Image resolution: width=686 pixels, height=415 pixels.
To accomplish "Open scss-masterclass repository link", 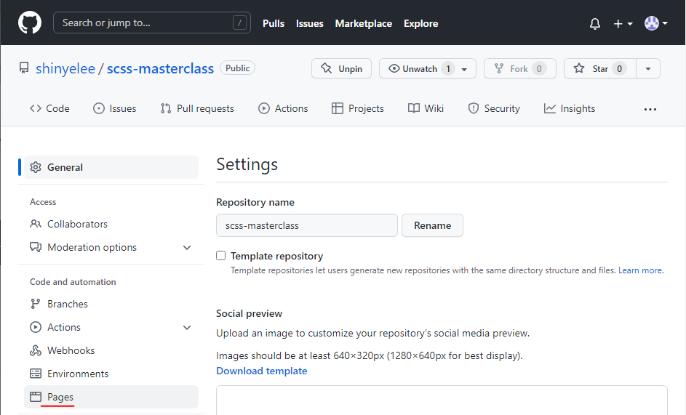I will coord(160,68).
